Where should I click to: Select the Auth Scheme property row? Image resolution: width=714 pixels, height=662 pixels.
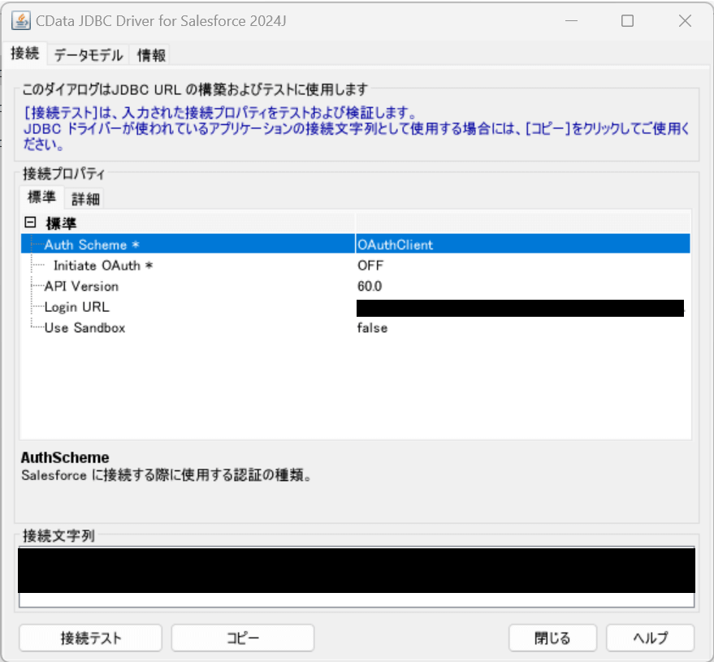coord(355,244)
